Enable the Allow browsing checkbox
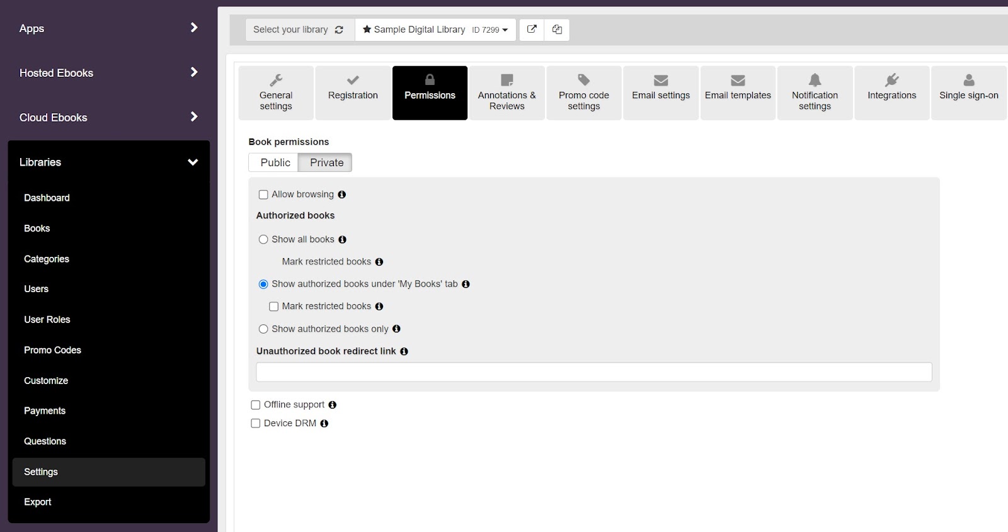Viewport: 1008px width, 532px height. coord(263,195)
